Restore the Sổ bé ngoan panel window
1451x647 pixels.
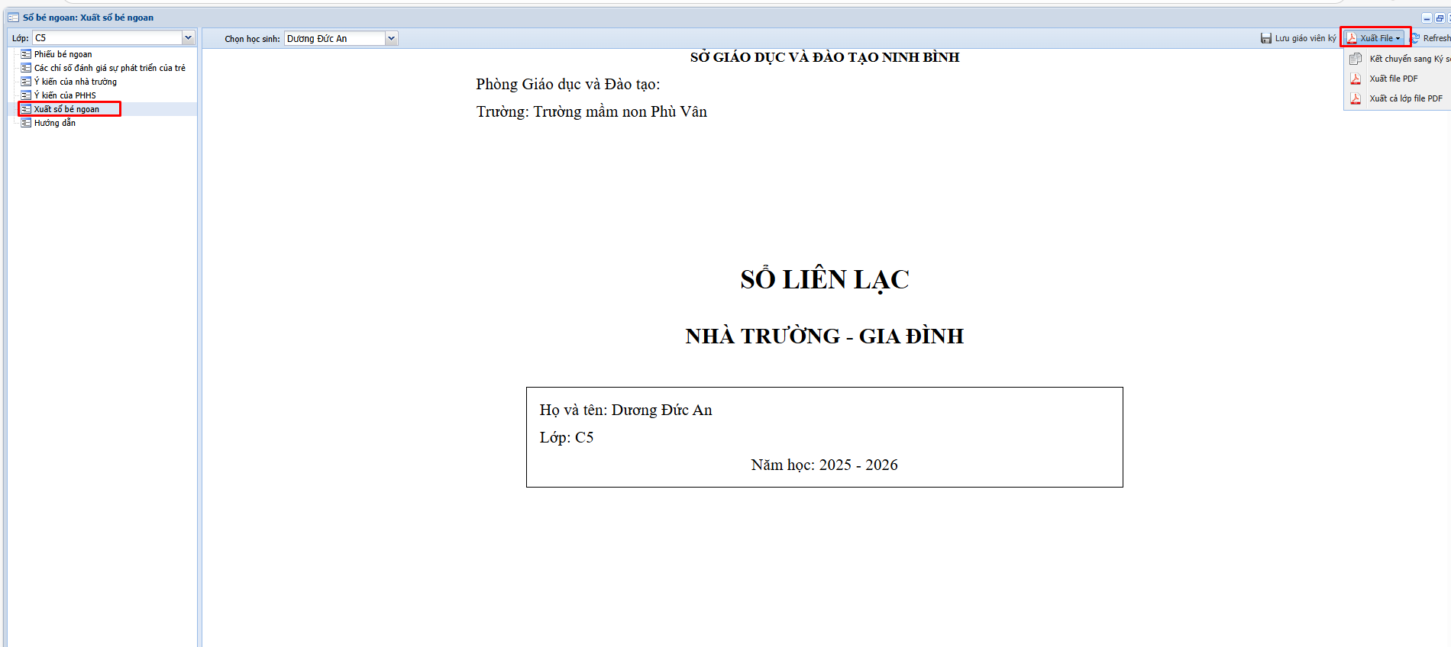1440,18
